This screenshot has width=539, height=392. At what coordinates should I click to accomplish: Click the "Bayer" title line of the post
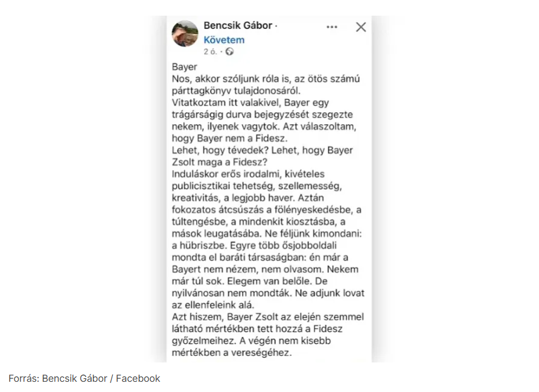tap(185, 67)
